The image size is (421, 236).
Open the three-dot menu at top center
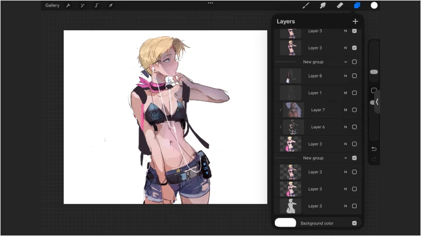coord(210,3)
